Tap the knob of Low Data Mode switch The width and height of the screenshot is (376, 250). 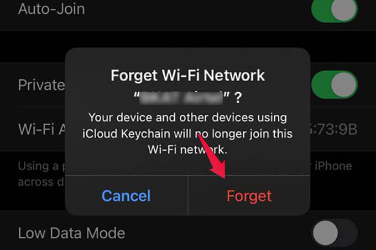[x=325, y=233]
